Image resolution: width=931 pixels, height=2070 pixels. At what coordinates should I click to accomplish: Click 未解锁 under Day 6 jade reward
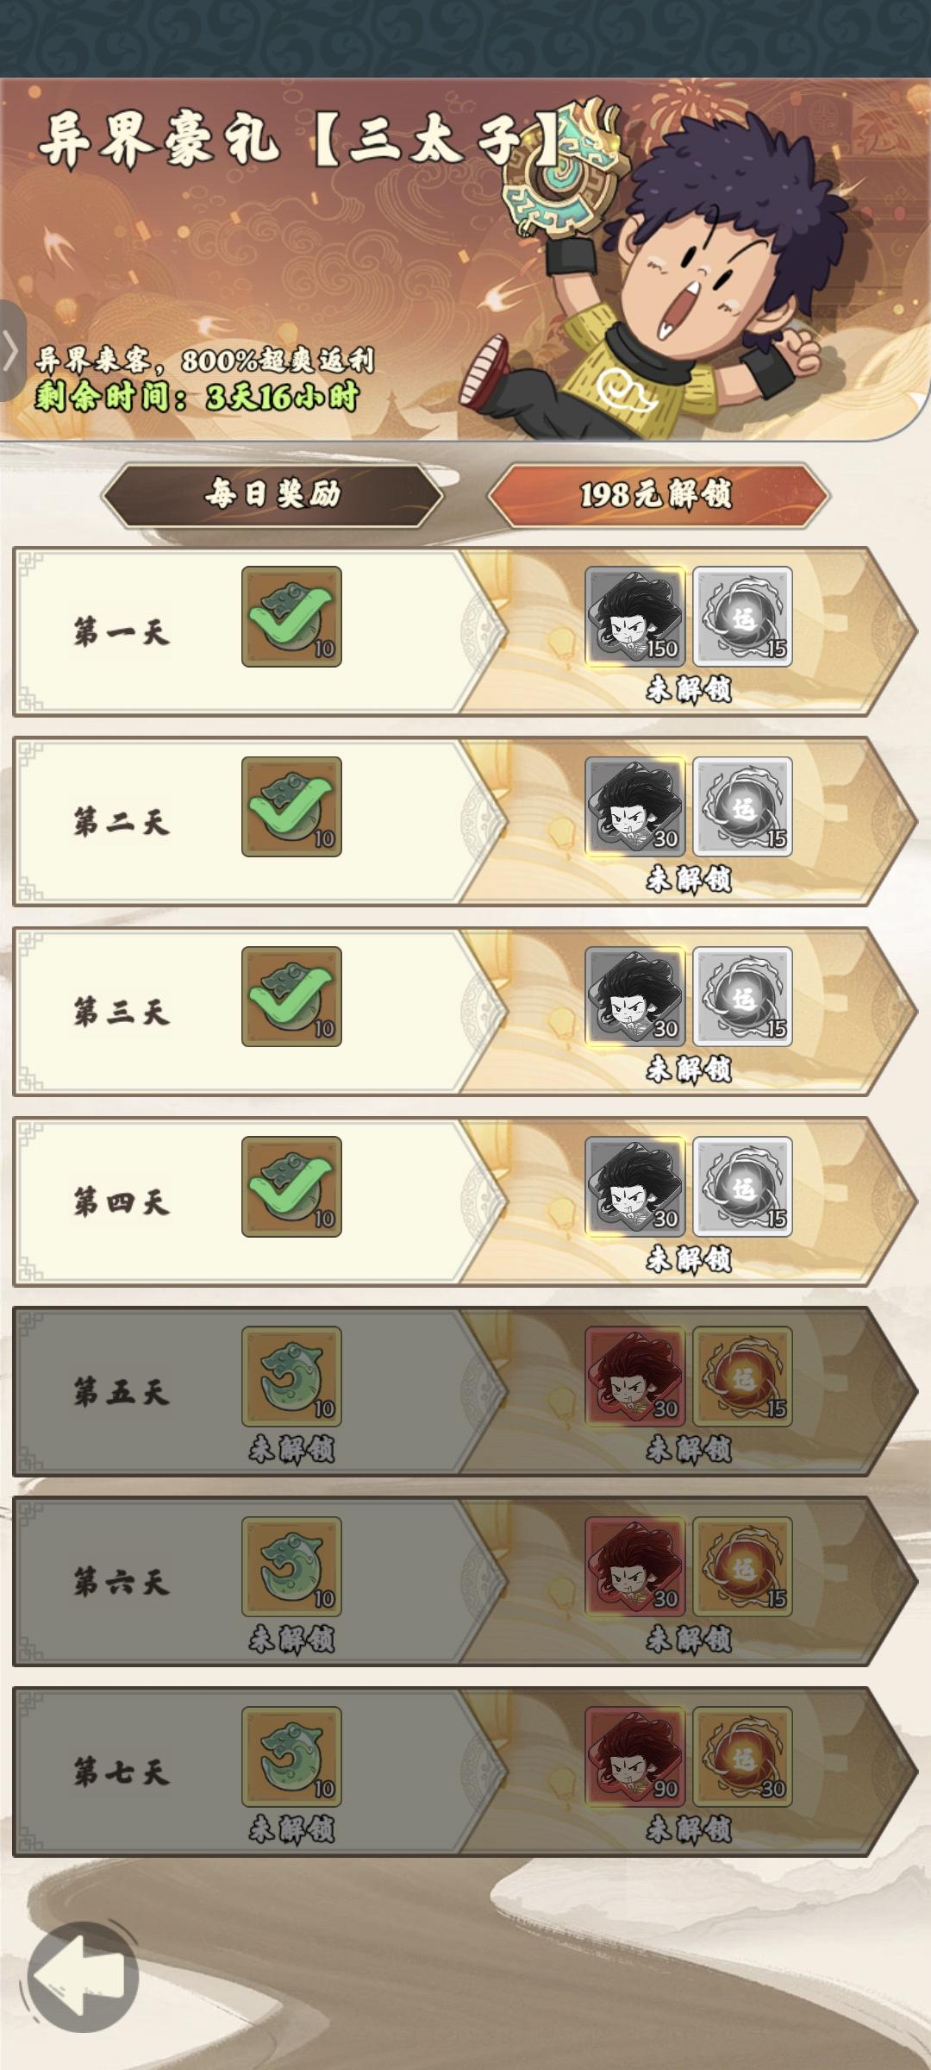tap(291, 1638)
